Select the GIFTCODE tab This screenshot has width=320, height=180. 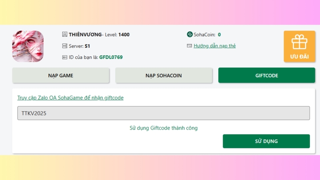click(x=266, y=76)
